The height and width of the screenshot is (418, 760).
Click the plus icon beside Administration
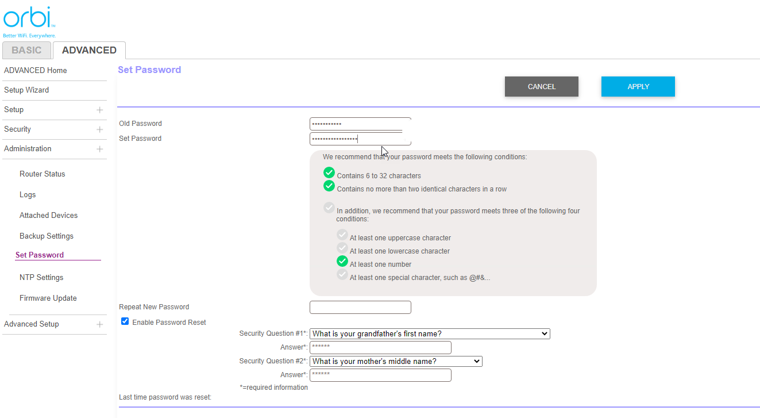pyautogui.click(x=100, y=149)
